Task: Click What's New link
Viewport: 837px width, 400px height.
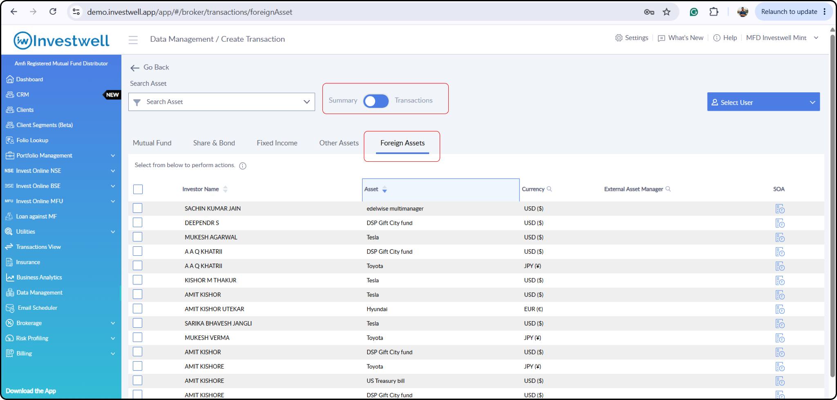Action: (681, 38)
